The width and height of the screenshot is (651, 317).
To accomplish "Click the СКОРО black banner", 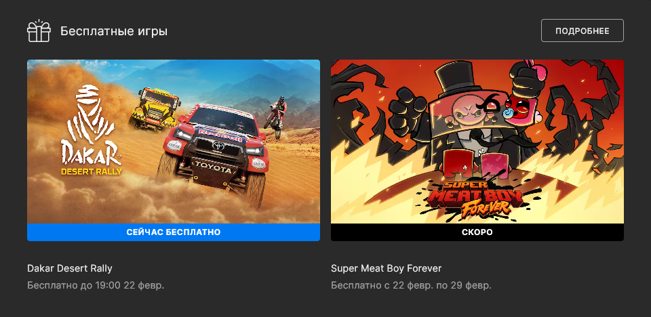I will click(477, 232).
